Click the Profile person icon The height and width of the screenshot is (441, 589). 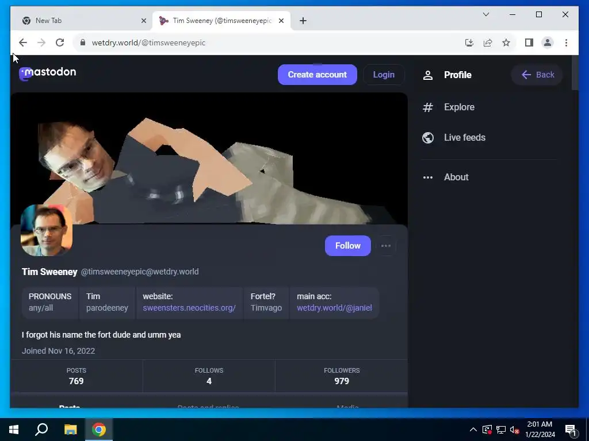428,75
